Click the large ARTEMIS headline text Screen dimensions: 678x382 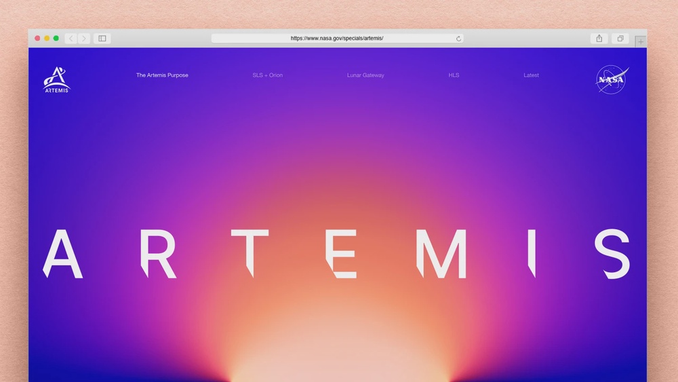(337, 254)
